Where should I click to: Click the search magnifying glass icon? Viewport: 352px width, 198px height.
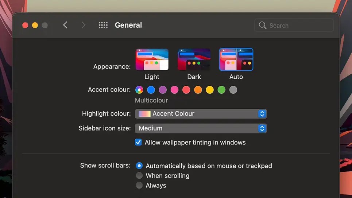pyautogui.click(x=262, y=26)
